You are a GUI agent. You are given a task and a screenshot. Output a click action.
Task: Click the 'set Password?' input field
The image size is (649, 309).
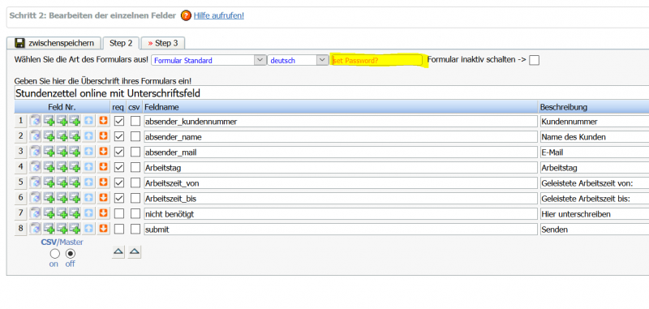376,60
